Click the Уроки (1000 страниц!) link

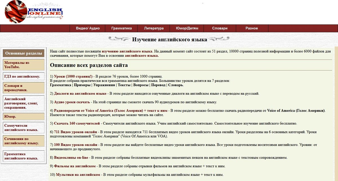(73, 76)
